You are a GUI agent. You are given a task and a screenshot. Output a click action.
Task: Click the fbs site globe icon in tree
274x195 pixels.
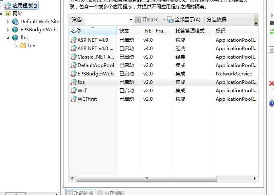click(x=15, y=38)
